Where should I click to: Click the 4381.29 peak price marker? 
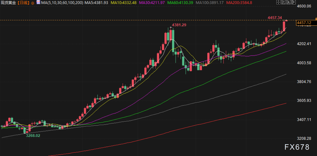click(179, 25)
